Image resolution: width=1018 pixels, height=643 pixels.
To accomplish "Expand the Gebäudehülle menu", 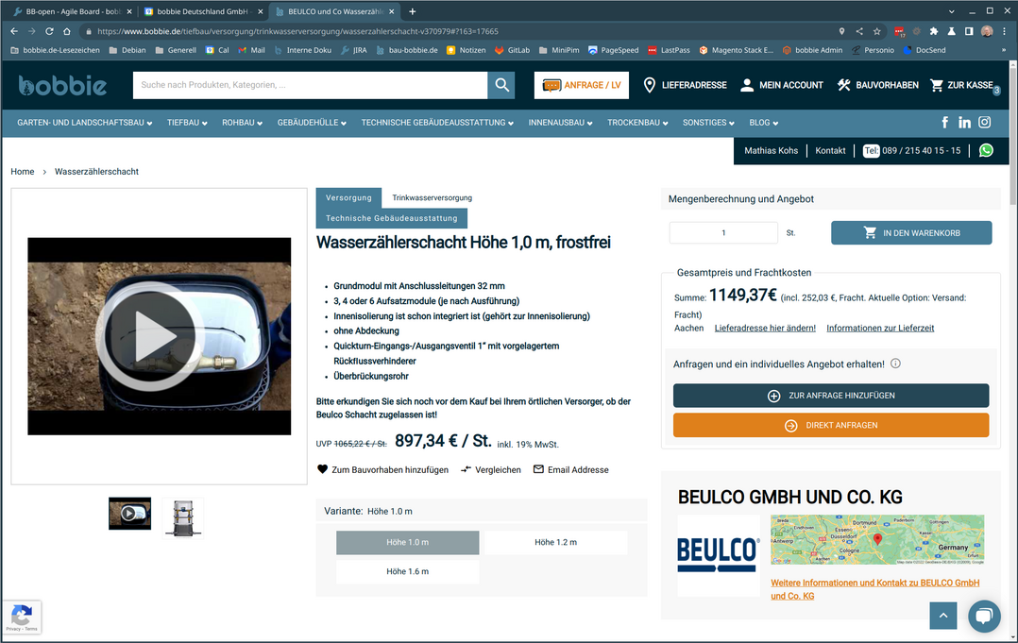I will (x=312, y=123).
